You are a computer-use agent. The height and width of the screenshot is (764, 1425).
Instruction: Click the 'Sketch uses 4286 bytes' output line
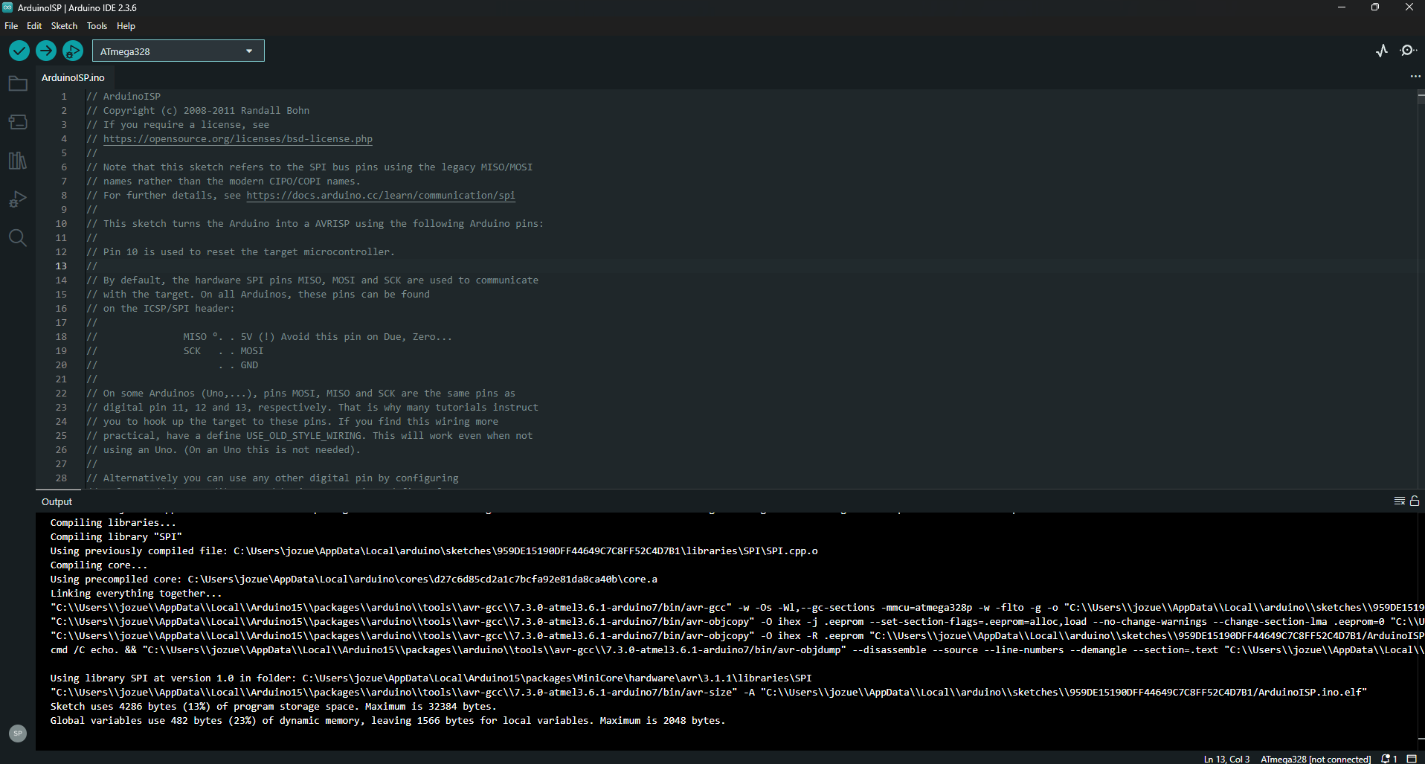[x=273, y=707]
